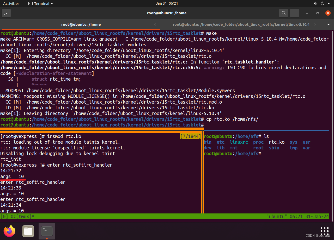334x240 pixels.
Task: Close the root@ubuntu: /home tab
Action: click(155, 24)
